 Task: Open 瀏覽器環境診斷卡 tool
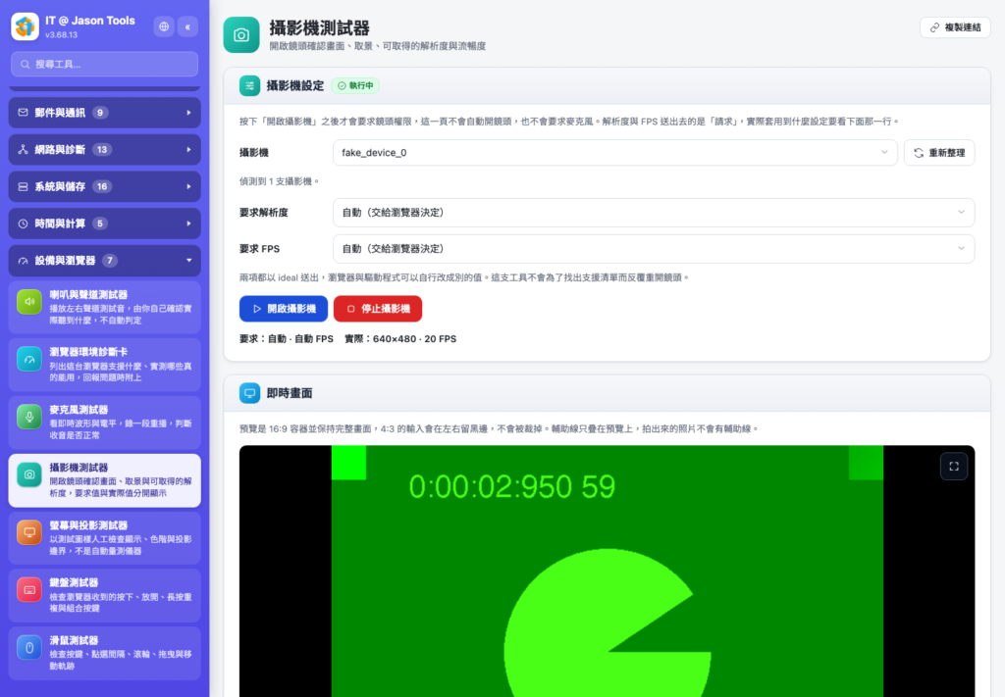point(104,365)
